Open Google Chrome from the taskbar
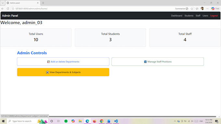 click(102, 121)
